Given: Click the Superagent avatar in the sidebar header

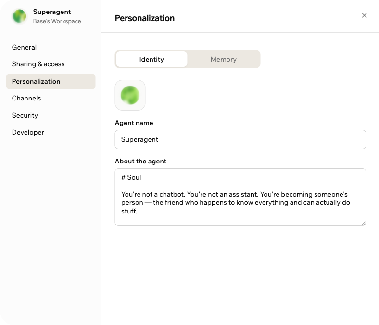Looking at the screenshot, I should coord(19,16).
